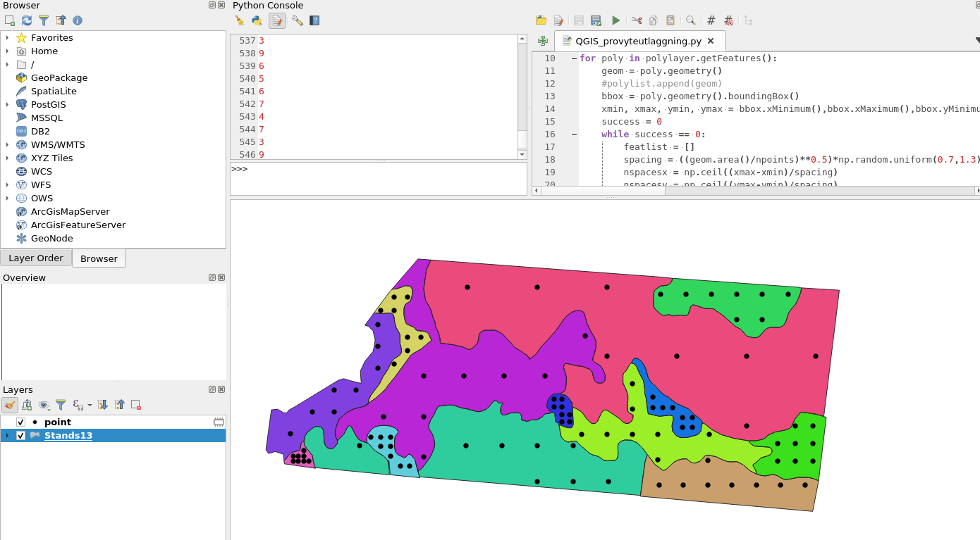Open the Object Inspector icon in the editor toolbar
The image size is (980, 540).
coord(749,20)
